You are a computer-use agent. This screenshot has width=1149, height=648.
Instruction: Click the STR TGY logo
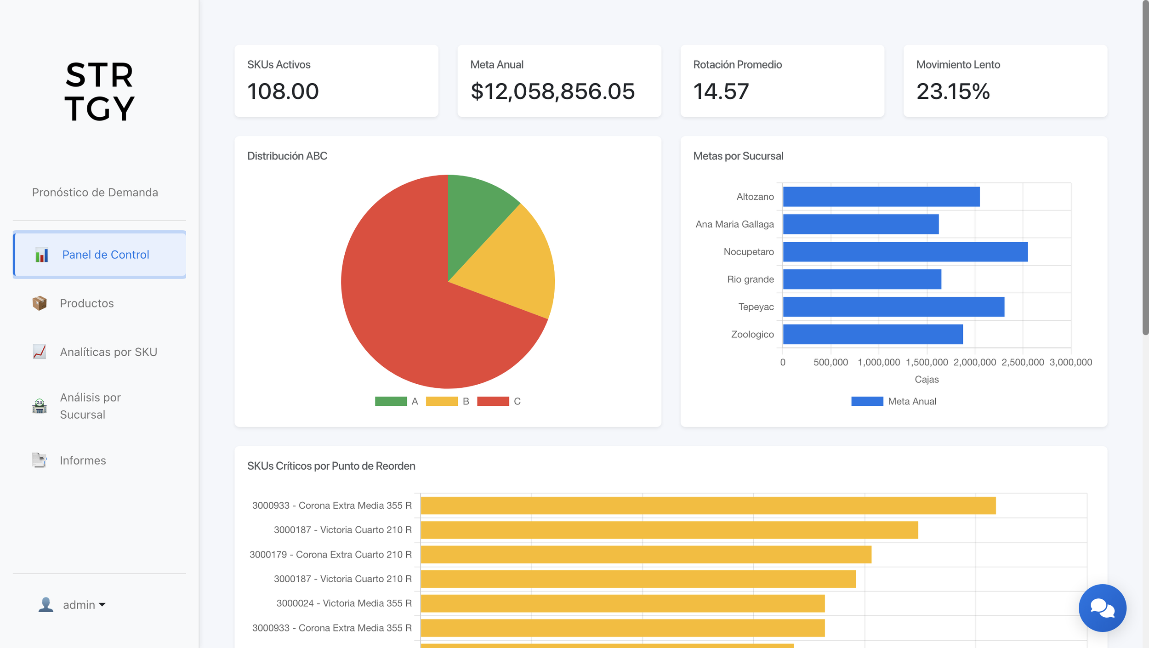click(99, 91)
